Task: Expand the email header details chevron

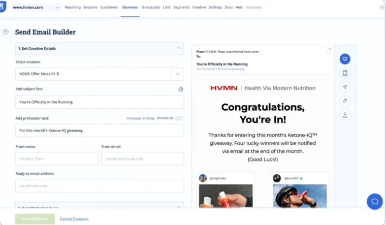Action: (x=330, y=49)
